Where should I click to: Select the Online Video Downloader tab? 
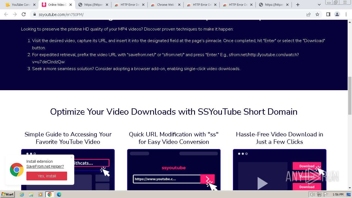point(54,5)
